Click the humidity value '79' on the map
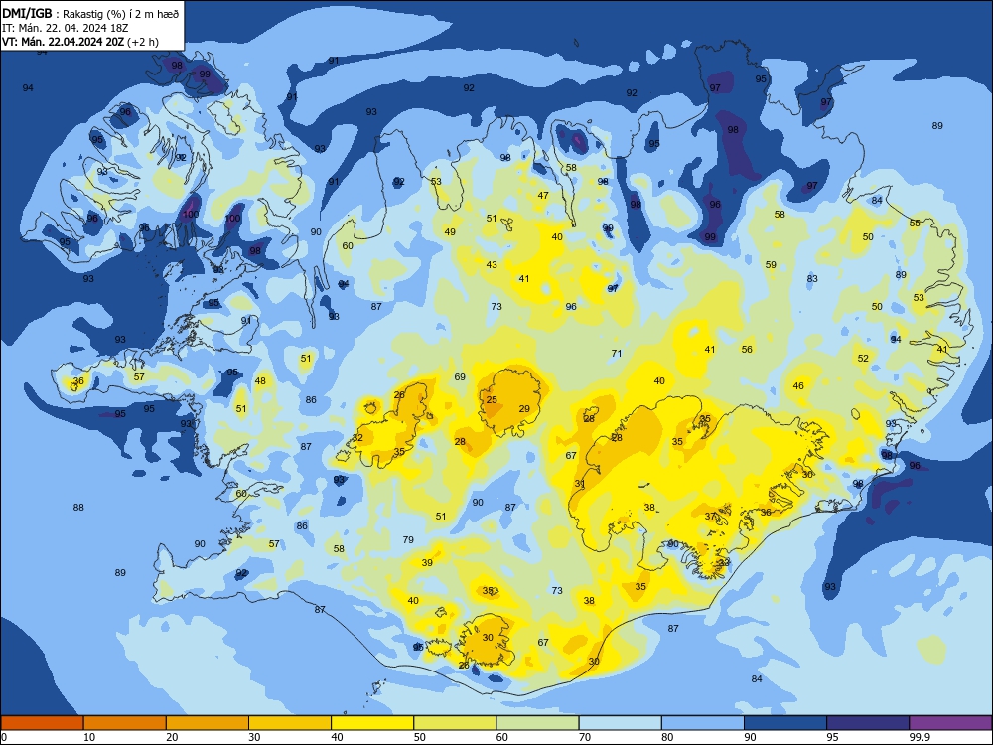 pyautogui.click(x=408, y=539)
